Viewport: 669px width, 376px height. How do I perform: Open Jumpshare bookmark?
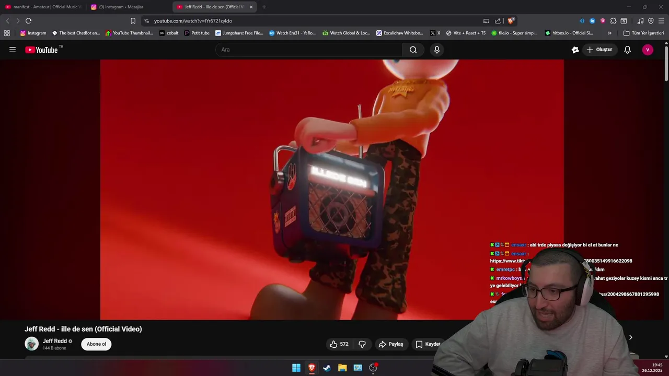tap(239, 33)
